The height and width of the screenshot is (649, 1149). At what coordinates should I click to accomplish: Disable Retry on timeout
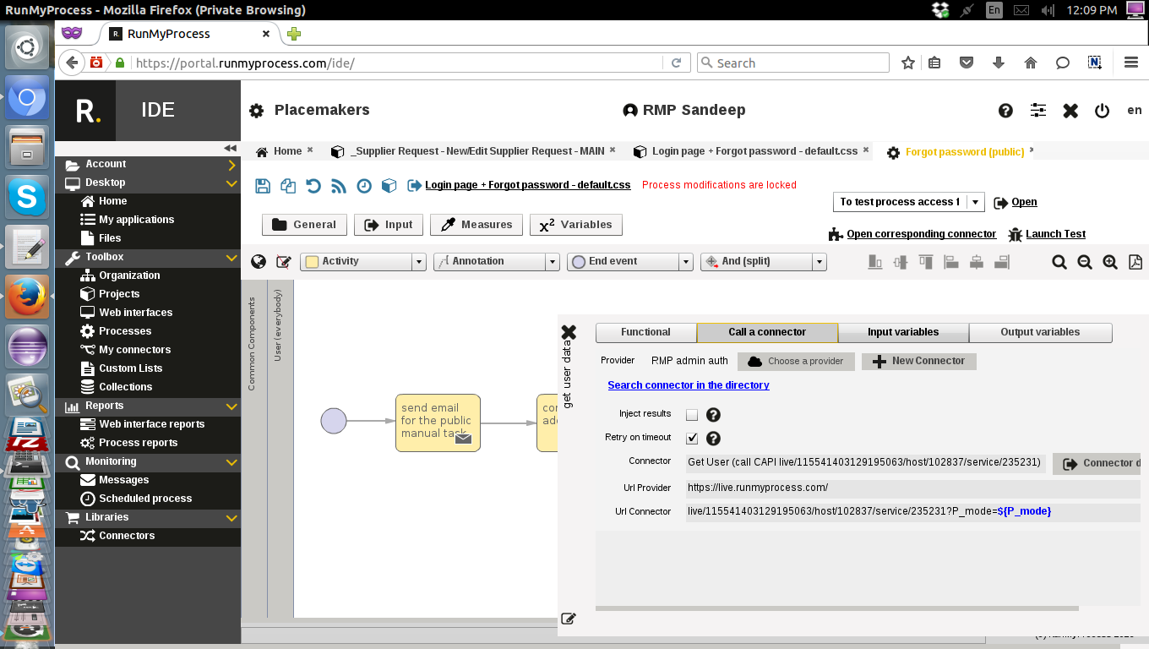coord(692,438)
